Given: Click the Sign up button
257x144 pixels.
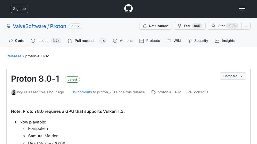Looking at the screenshot, I should click(x=20, y=9).
